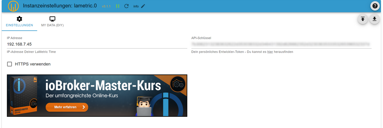The image size is (383, 128).
Task: Open the ioBroker-Master-Kurs banner
Action: click(x=97, y=95)
